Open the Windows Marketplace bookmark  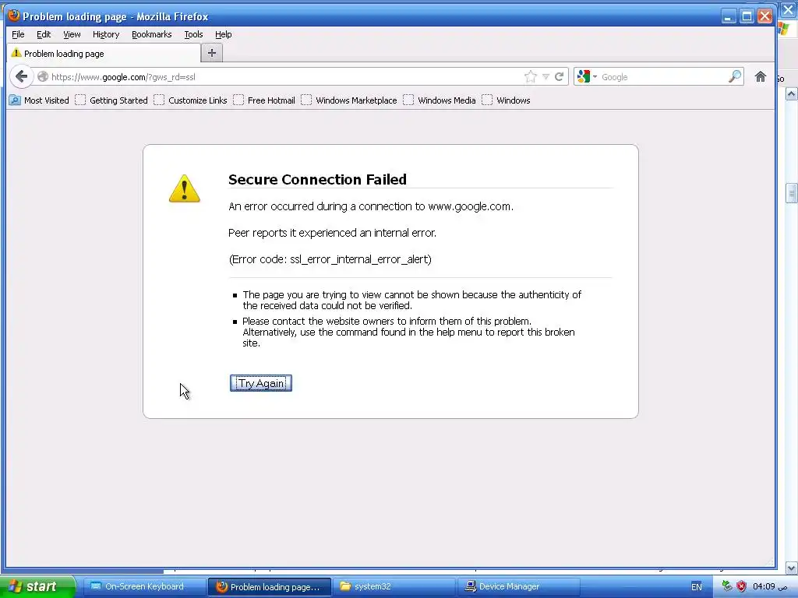(349, 100)
